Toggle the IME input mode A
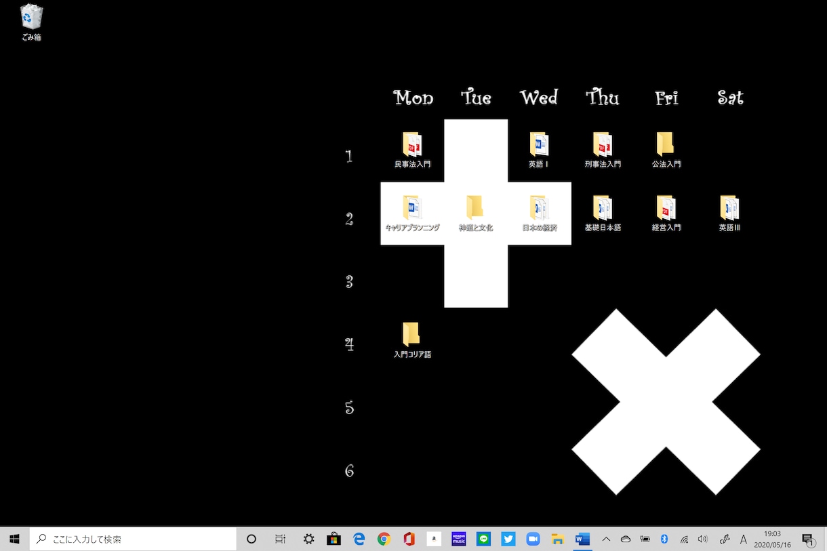This screenshot has width=827, height=551. [x=744, y=539]
